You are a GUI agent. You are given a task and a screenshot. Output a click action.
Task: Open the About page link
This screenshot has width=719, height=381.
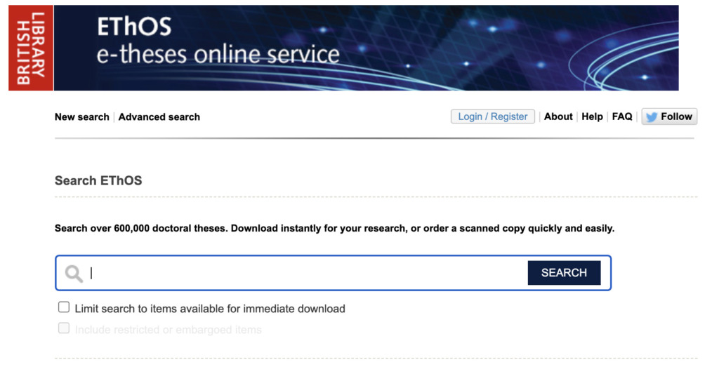[x=558, y=116]
